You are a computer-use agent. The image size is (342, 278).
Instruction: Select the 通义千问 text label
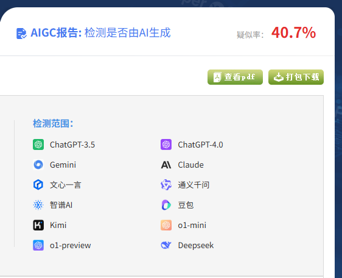point(194,185)
